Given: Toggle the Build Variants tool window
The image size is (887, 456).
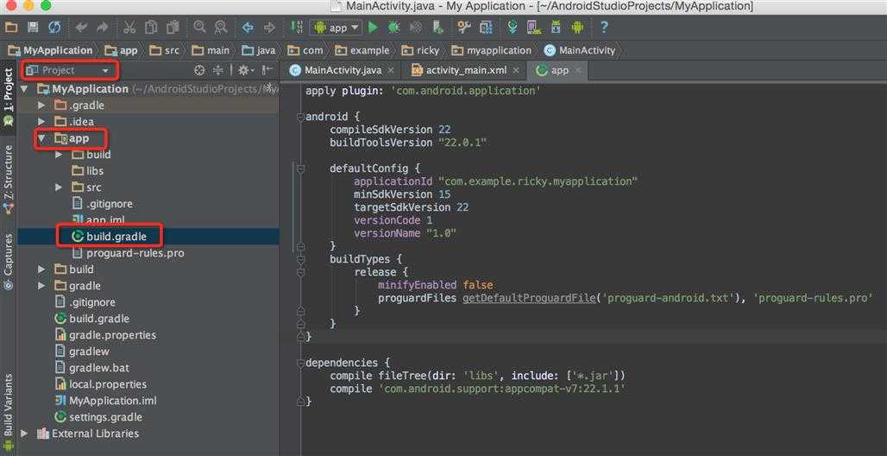Looking at the screenshot, I should 8,411.
